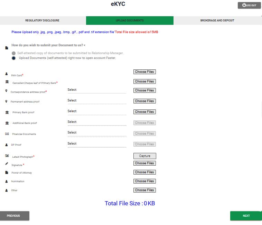Viewport: 262px width, 225px height.
Task: Open the DP Proof Select dropdown
Action: [x=97, y=144]
